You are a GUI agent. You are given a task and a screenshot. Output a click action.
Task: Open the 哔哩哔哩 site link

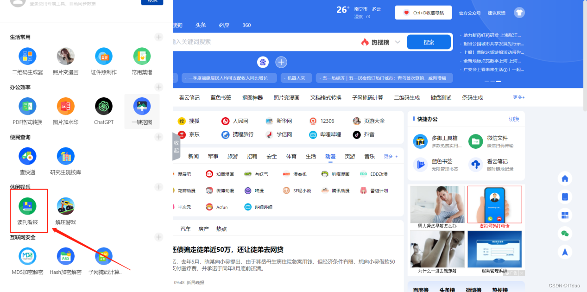tap(325, 134)
